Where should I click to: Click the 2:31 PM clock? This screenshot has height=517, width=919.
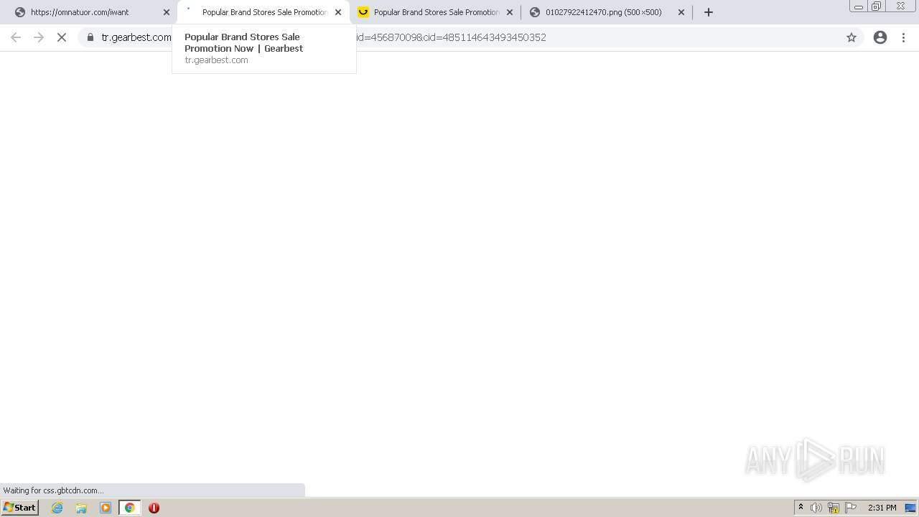click(x=882, y=508)
